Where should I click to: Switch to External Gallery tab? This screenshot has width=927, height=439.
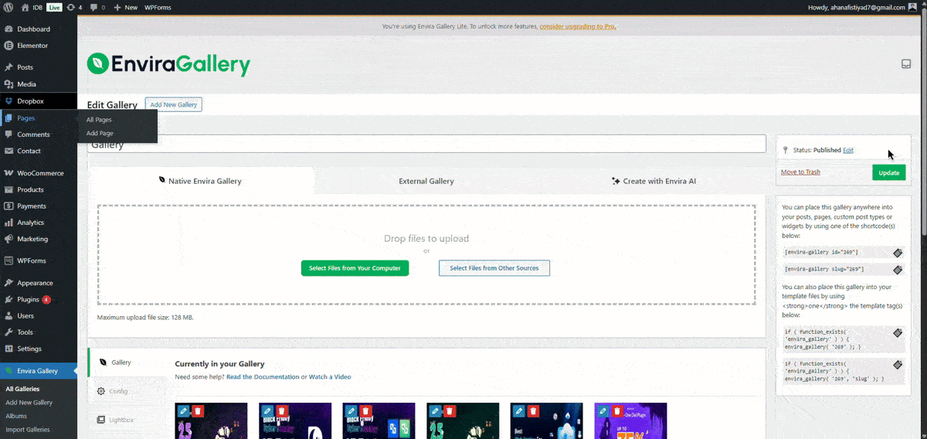pyautogui.click(x=426, y=181)
